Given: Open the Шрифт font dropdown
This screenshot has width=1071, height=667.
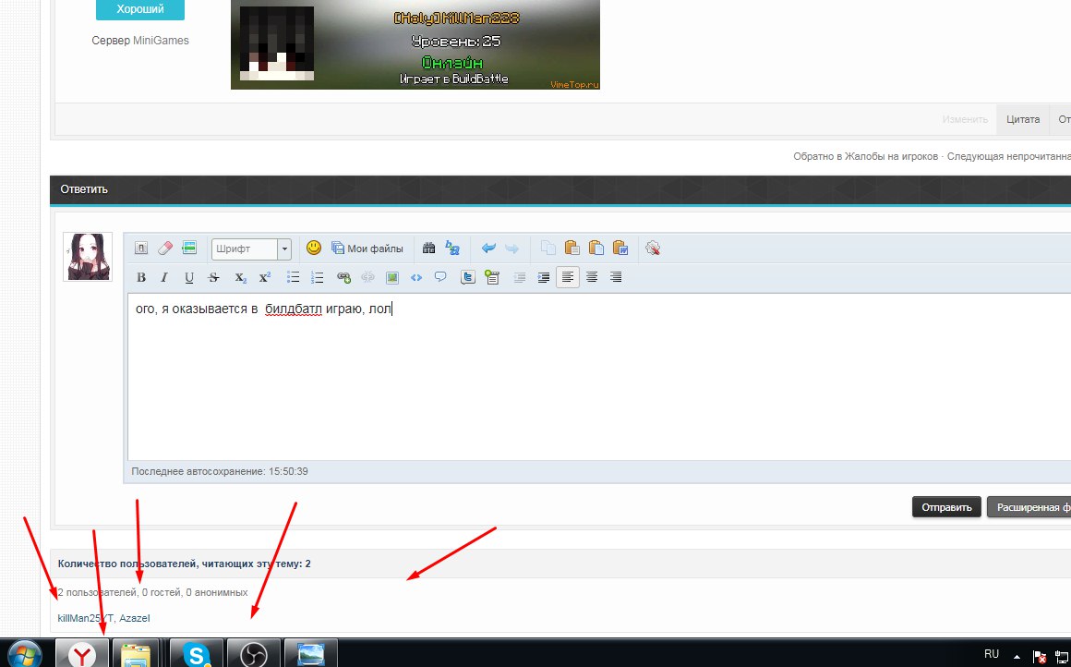Looking at the screenshot, I should [x=251, y=249].
